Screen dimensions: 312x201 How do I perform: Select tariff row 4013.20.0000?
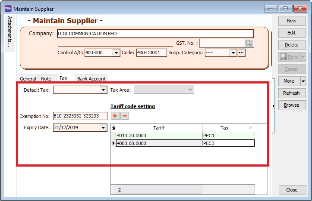click(159, 136)
